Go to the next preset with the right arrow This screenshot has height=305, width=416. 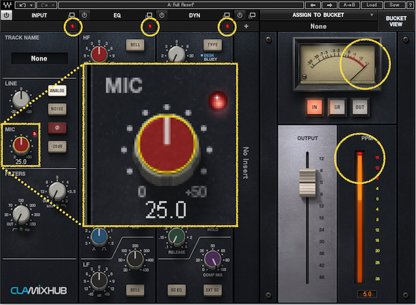329,5
